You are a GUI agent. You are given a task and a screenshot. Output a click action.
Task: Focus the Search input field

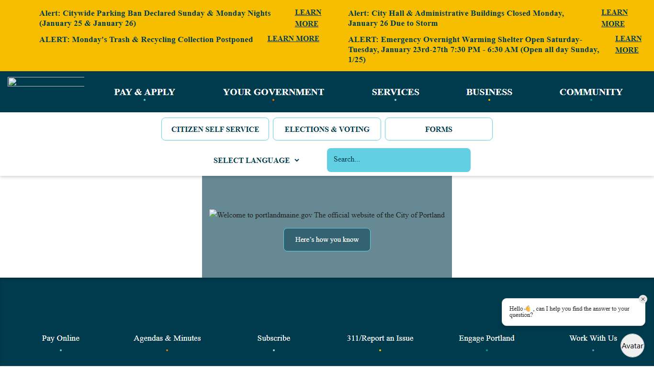(398, 160)
